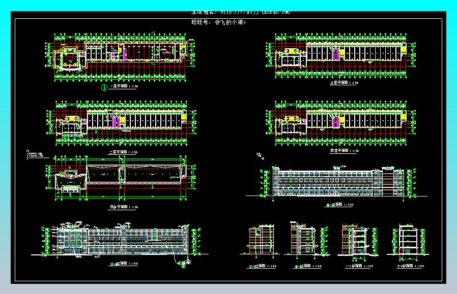Image resolution: width=457 pixels, height=294 pixels.
Task: Click the '1-1剖面图 1:150' section title
Action: pos(359,266)
